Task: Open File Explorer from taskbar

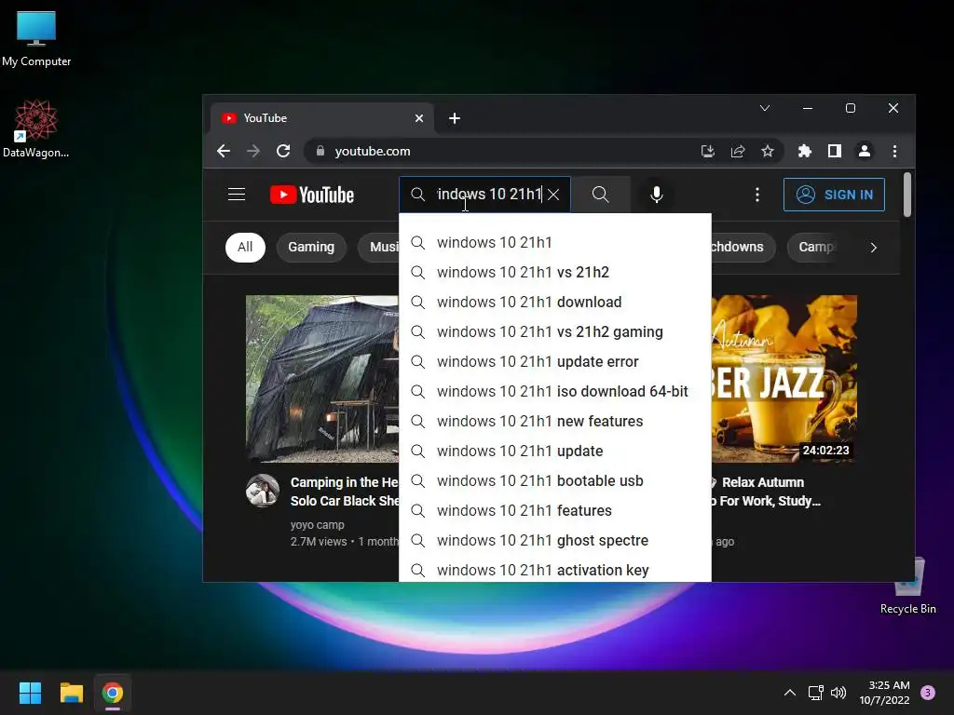Action: 71,693
